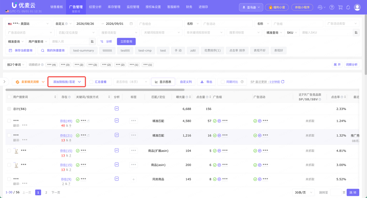Open the shopping cart icon
Viewport: 367px width, 198px height.
(340, 7)
